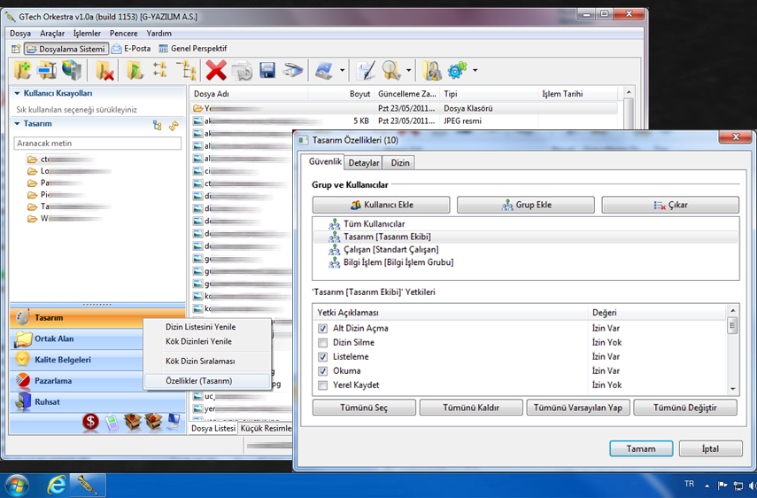Screen dimensions: 757x498
Task: Click the scanner icon in toolbar
Action: [293, 71]
